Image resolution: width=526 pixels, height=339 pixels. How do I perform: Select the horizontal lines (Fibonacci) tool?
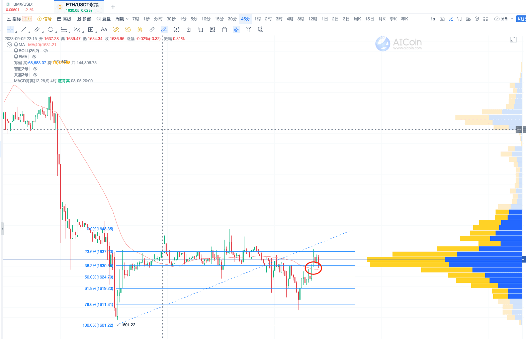point(64,29)
